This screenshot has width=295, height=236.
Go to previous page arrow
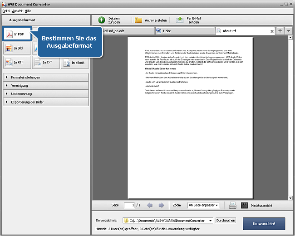[150, 205]
